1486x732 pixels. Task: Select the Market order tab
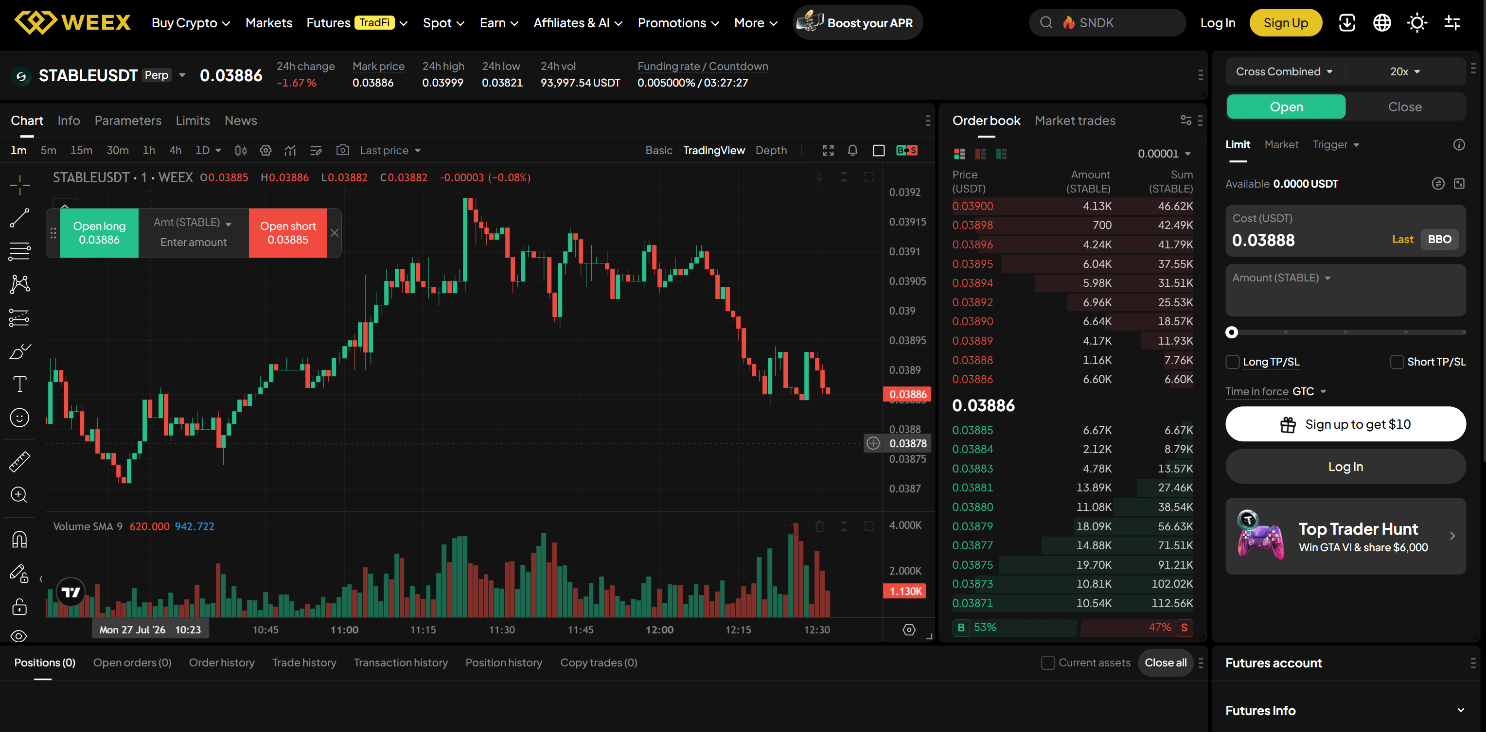(x=1281, y=145)
